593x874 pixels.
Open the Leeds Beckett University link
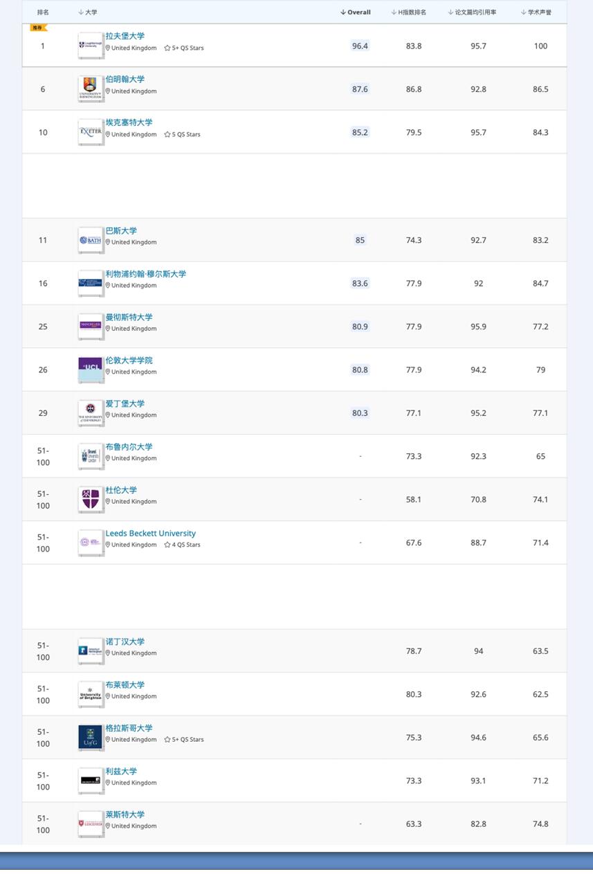click(150, 534)
